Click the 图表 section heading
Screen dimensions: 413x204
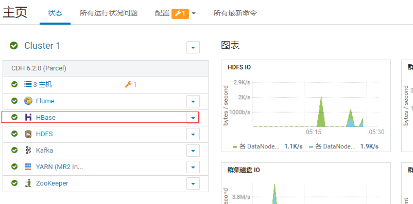(230, 45)
